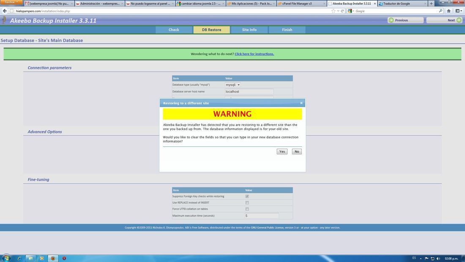The width and height of the screenshot is (465, 262).
Task: Click the ES language indicator
Action: (414, 258)
